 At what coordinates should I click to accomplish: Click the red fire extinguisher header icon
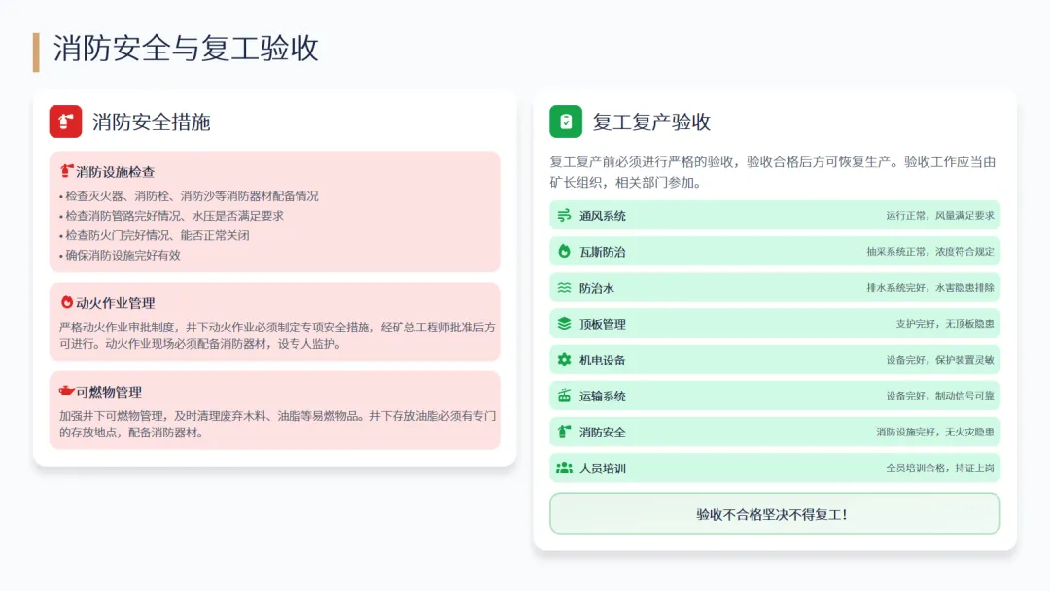[x=65, y=122]
